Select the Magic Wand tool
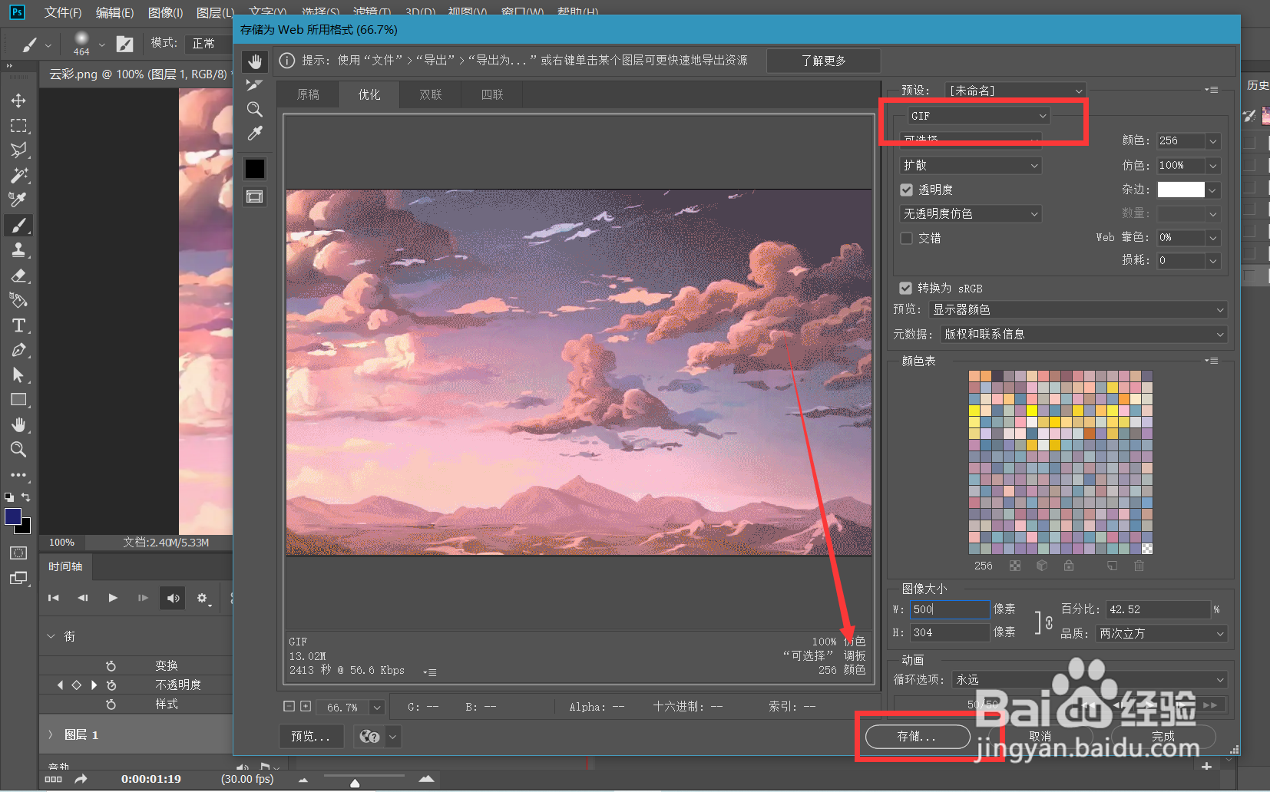 pos(18,175)
